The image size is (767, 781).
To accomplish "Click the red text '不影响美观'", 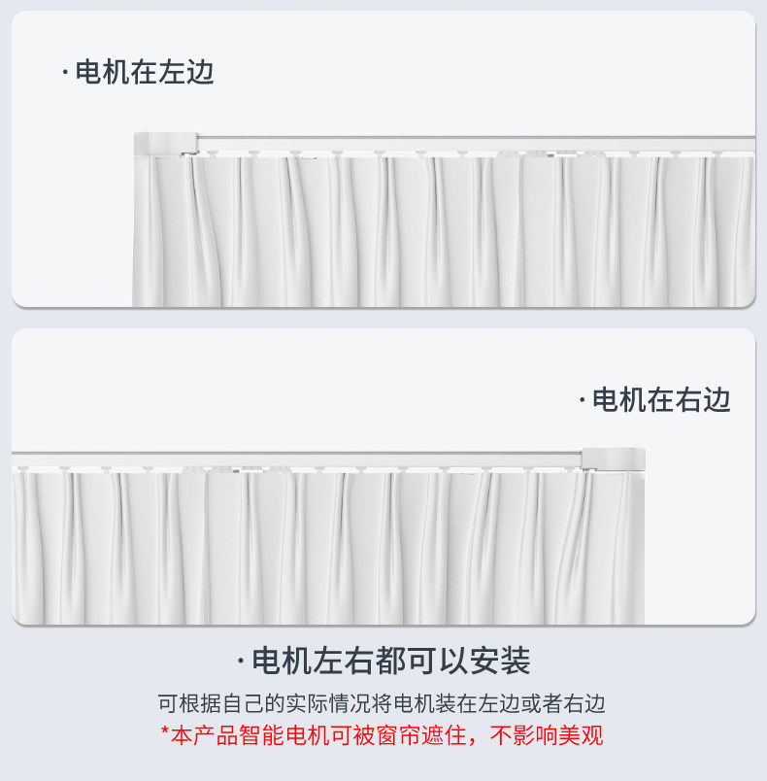I will tap(547, 735).
